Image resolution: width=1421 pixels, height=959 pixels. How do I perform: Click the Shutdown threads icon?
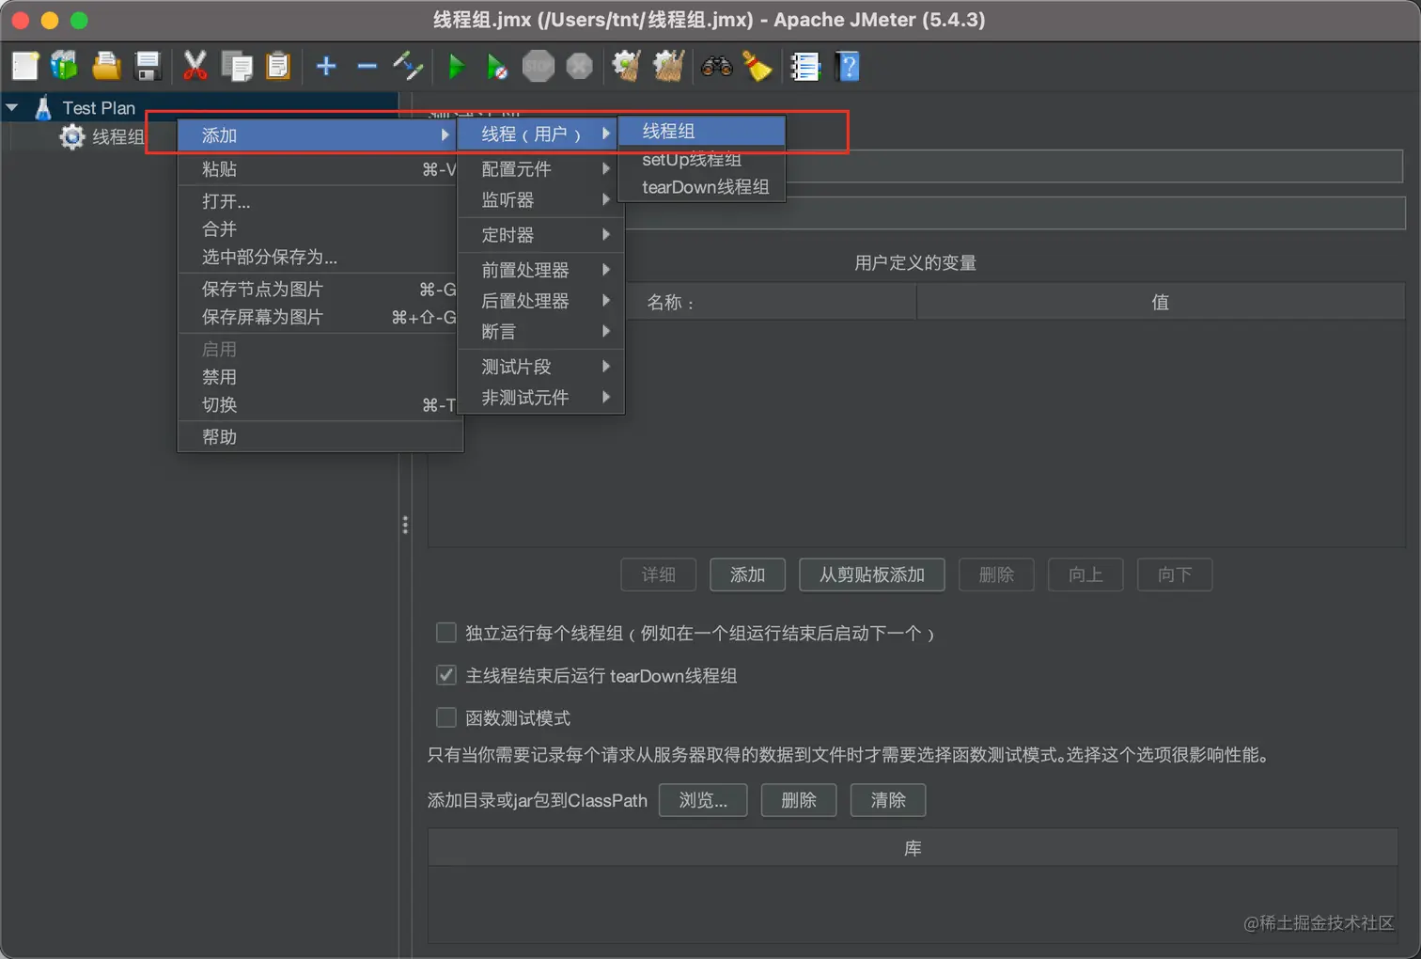coord(580,66)
